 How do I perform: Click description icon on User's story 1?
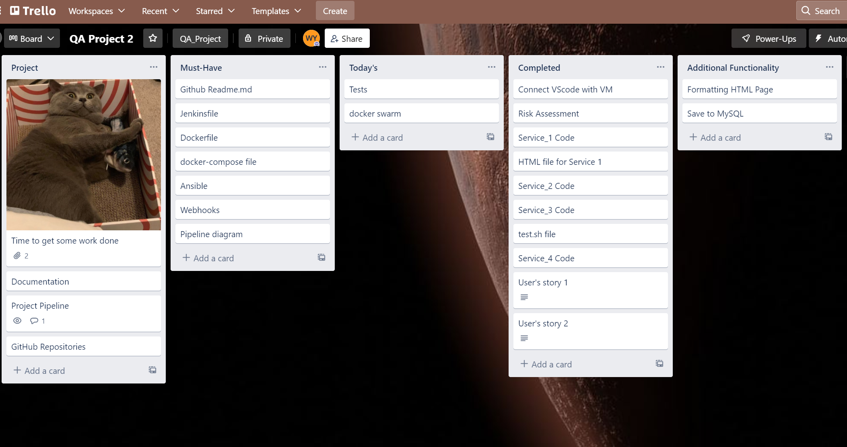tap(524, 297)
